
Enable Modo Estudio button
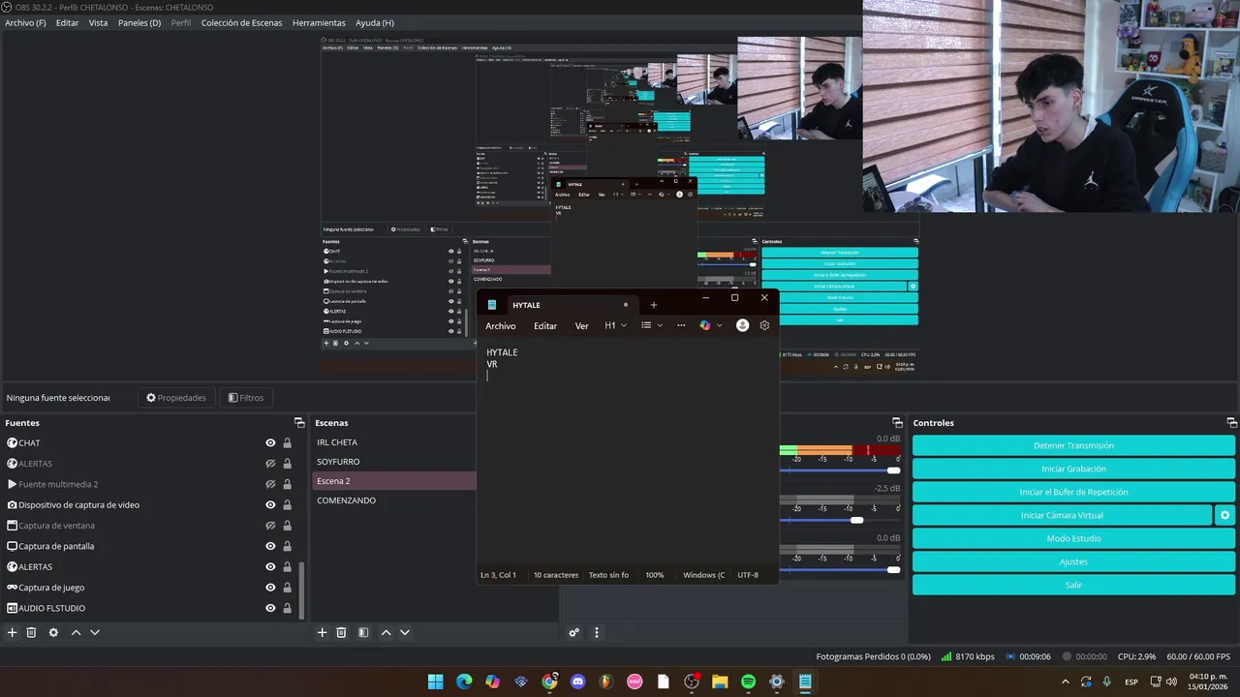tap(1073, 538)
